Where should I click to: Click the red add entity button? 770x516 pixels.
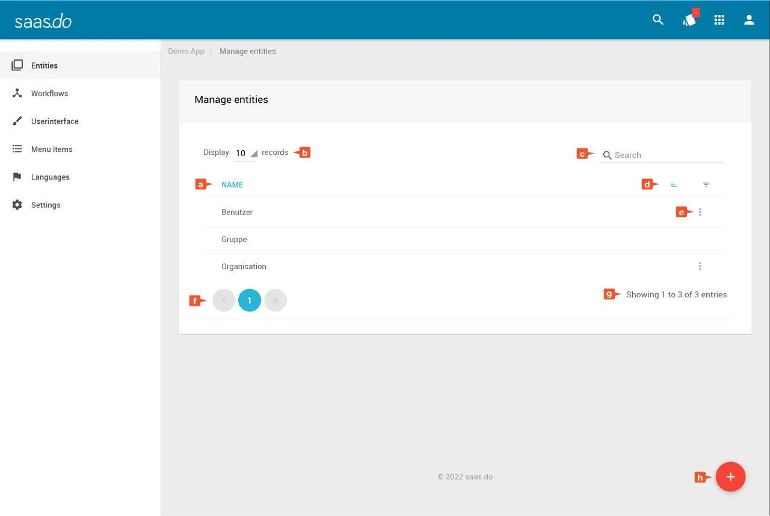(730, 477)
